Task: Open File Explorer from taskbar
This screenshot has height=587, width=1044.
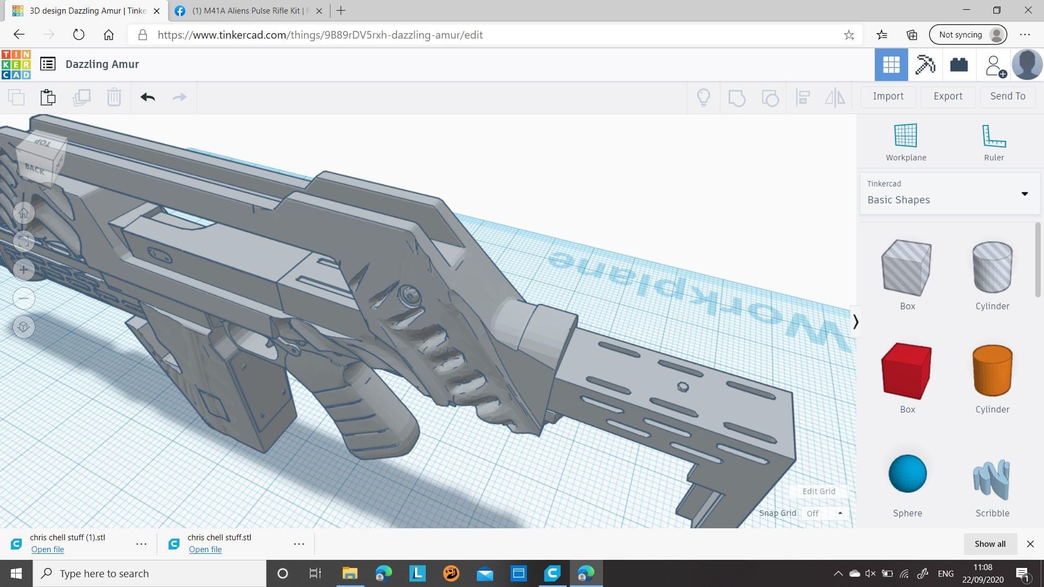Action: 350,573
